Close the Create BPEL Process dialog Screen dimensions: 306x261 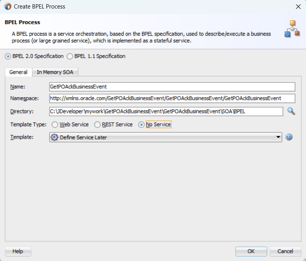298,7
